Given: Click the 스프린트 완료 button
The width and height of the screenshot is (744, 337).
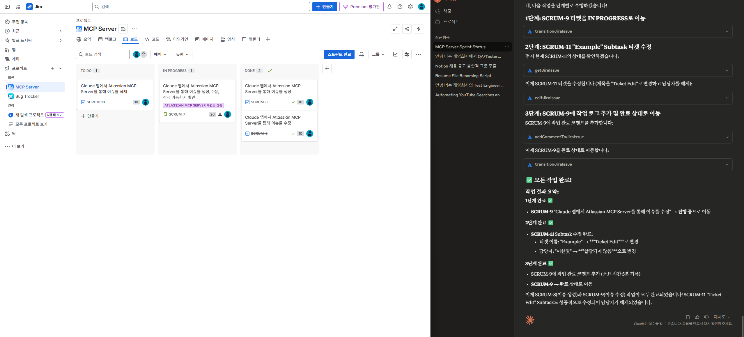Looking at the screenshot, I should point(339,54).
